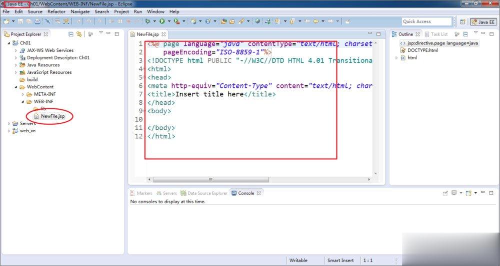Open the Refactor menu

tap(56, 11)
